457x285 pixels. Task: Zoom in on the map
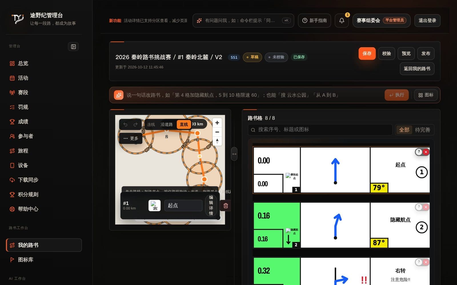click(217, 123)
